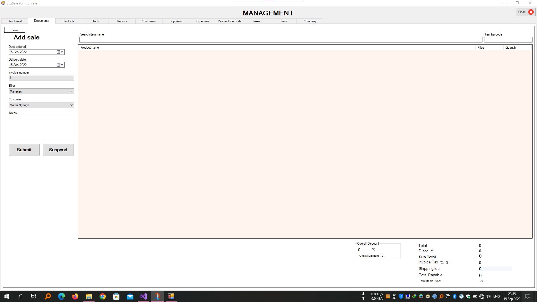537x302 pixels.
Task: Open File Explorer from the taskbar
Action: [x=89, y=296]
